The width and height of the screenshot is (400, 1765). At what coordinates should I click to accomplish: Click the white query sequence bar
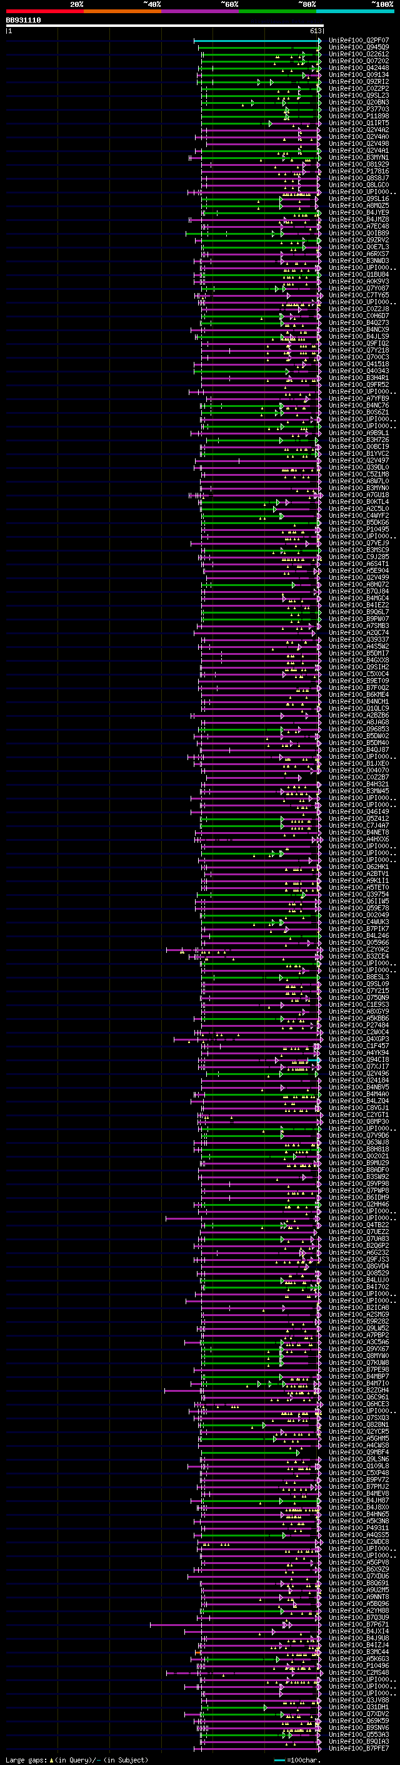pyautogui.click(x=165, y=26)
